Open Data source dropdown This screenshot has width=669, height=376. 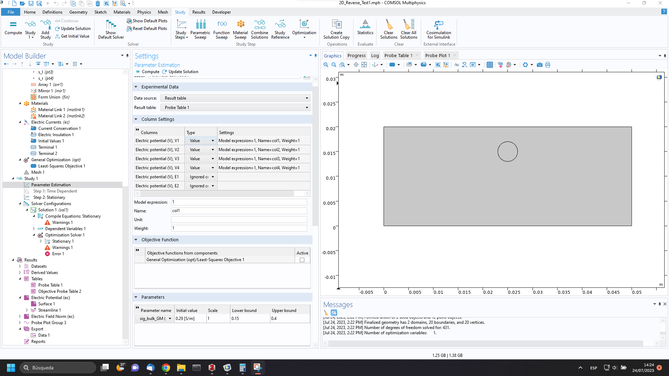pyautogui.click(x=235, y=98)
